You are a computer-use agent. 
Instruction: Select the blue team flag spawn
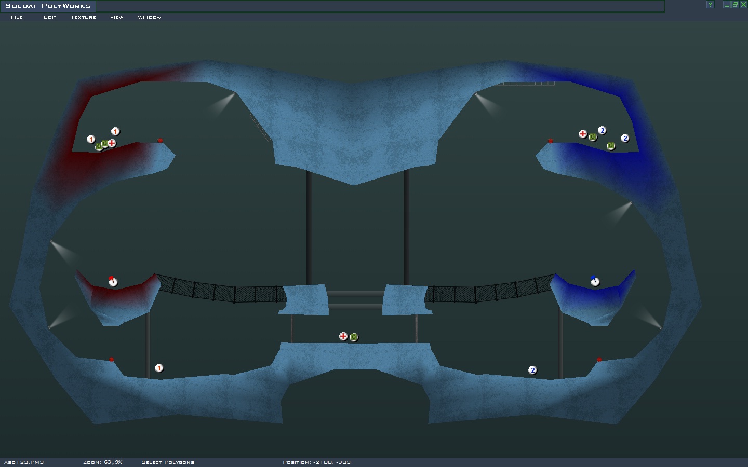click(x=595, y=281)
